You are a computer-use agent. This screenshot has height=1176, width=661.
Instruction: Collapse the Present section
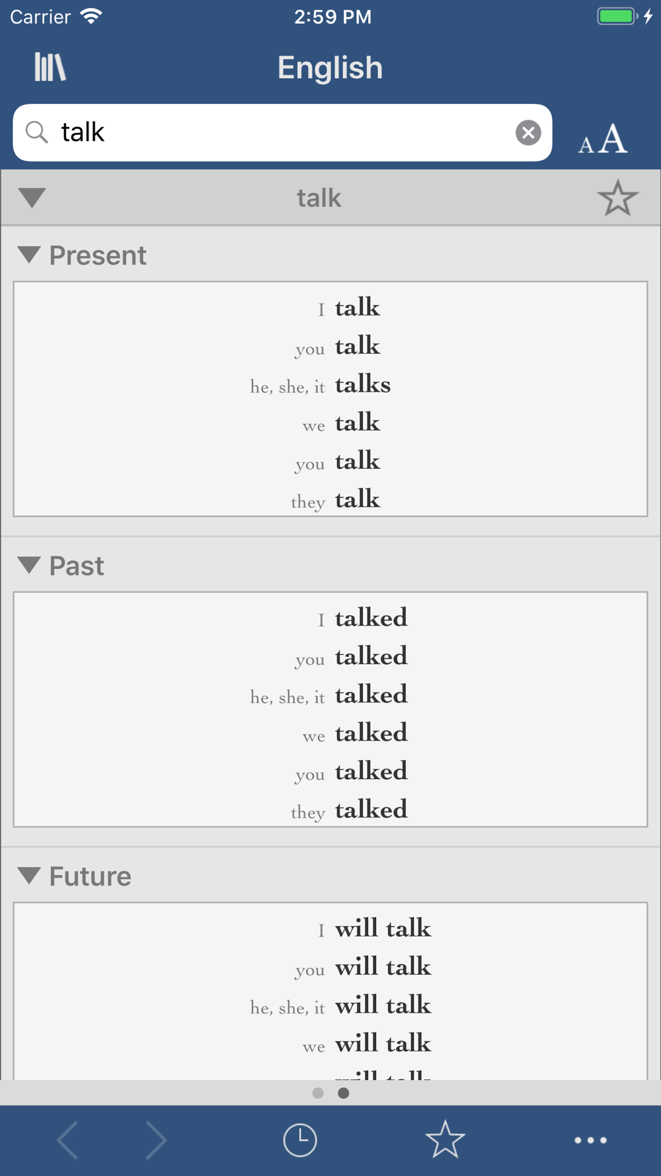click(29, 255)
